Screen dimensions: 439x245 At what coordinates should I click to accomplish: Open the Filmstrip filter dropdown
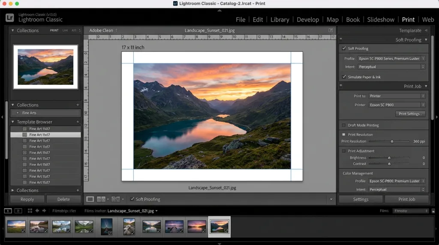click(410, 211)
